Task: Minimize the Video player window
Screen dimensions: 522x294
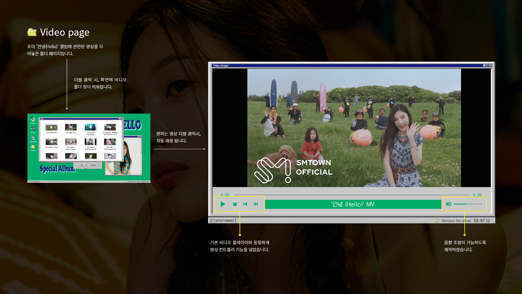Action: (484, 66)
